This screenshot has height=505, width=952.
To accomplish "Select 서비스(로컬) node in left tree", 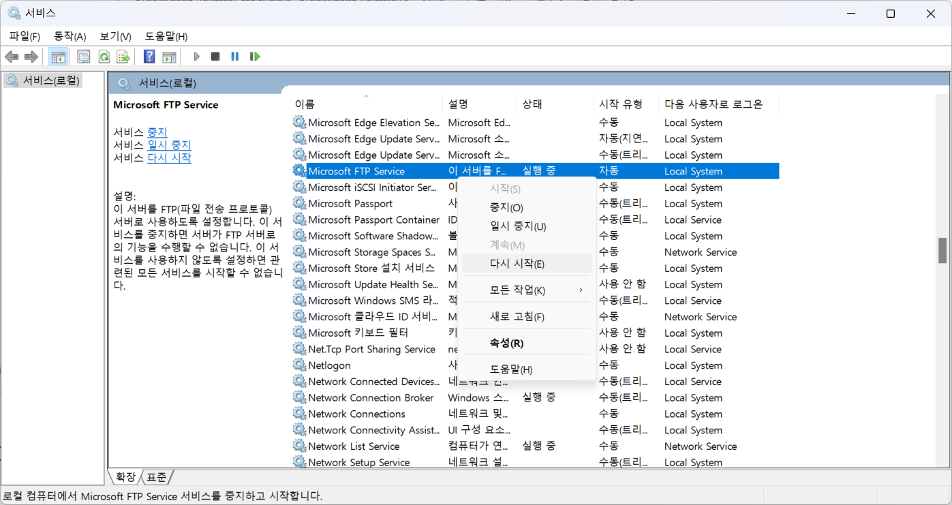I will (x=44, y=80).
